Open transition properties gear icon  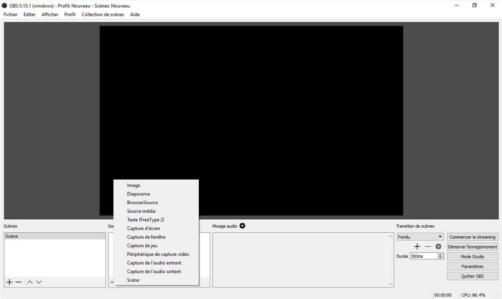(438, 246)
